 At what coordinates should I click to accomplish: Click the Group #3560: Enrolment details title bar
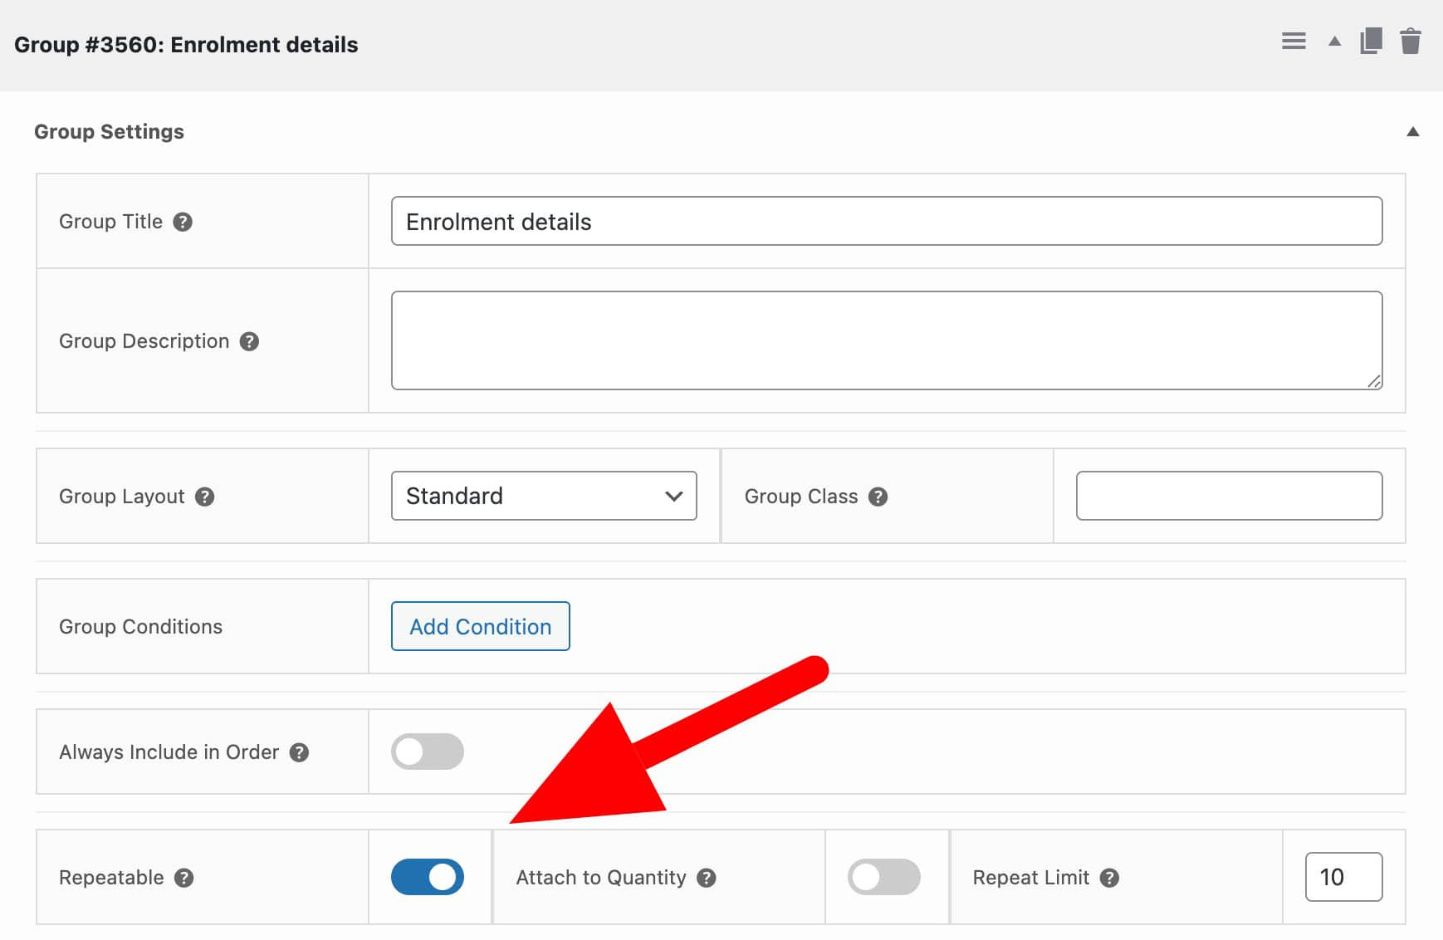(184, 45)
